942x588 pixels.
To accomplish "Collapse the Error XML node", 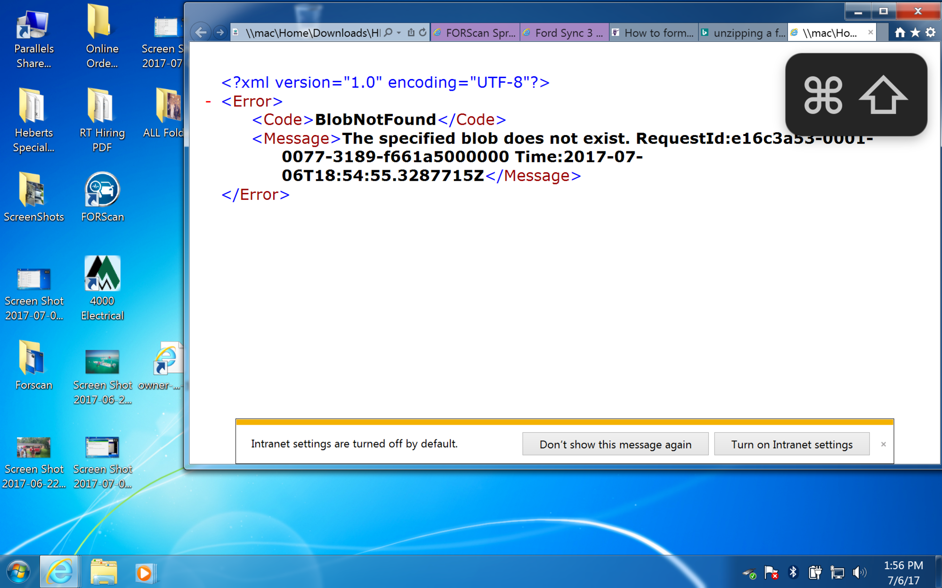I will point(208,101).
